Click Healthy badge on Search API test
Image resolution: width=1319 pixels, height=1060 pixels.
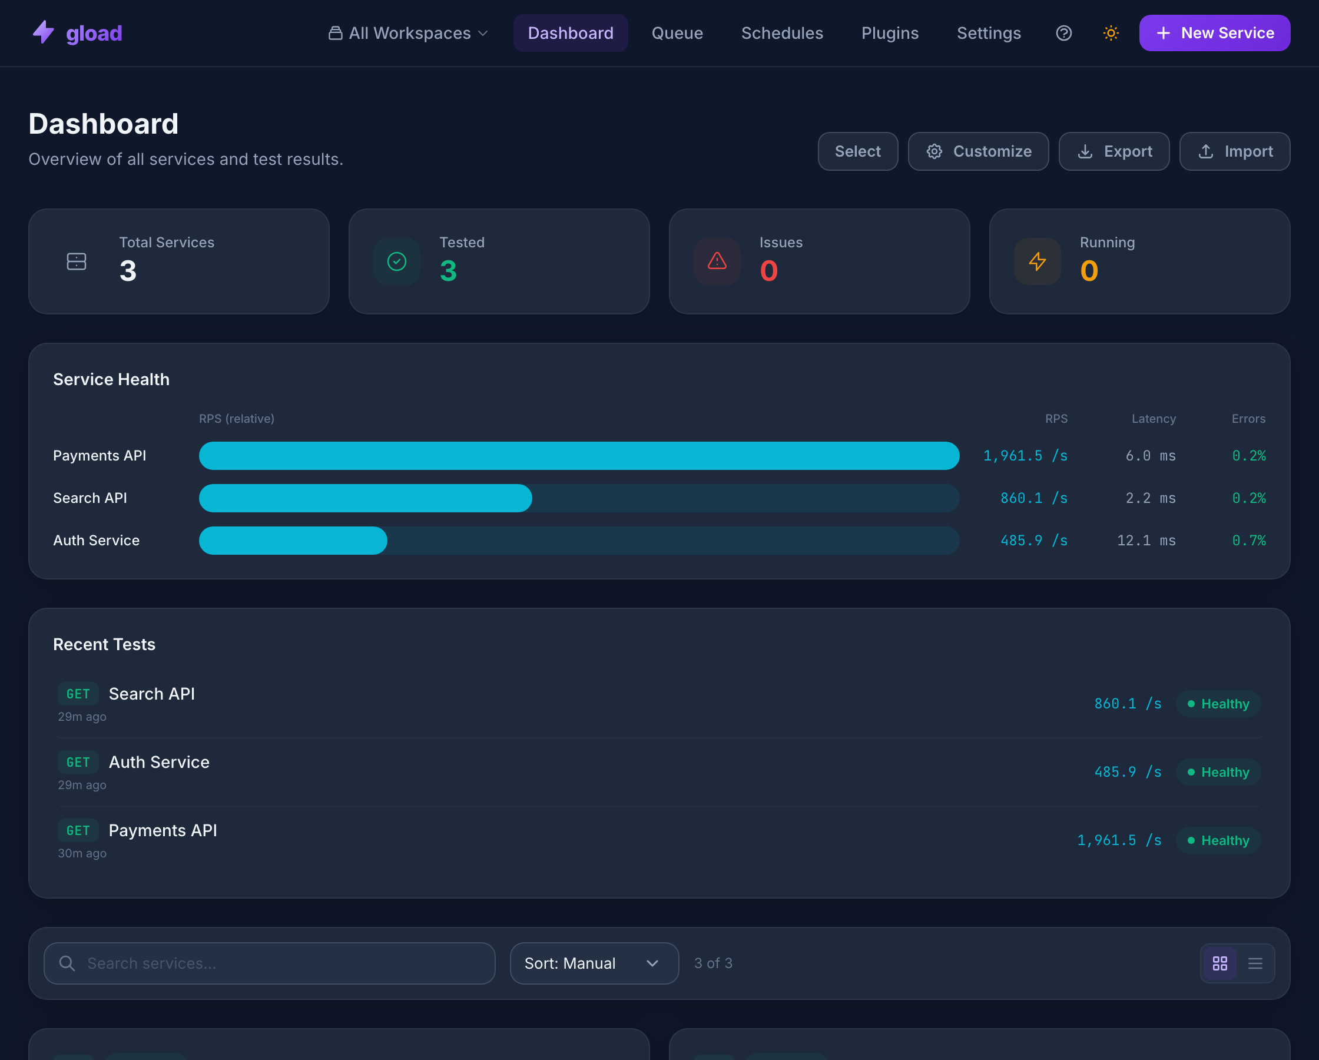point(1218,704)
